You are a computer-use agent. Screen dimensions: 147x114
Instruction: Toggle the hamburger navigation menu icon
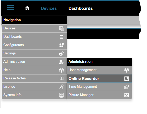(10, 8)
